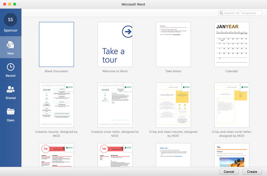The height and width of the screenshot is (176, 267).
Task: Click the green zoom window button
Action: [x=15, y=4]
